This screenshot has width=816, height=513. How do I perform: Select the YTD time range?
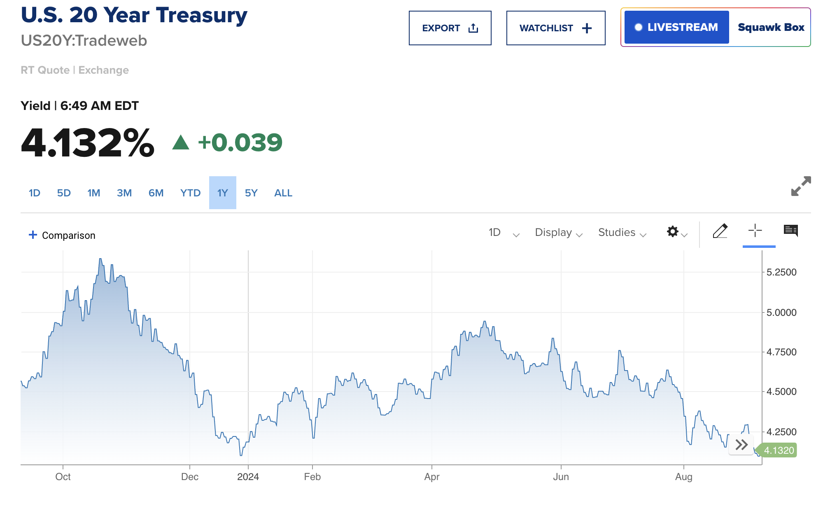[x=190, y=193]
